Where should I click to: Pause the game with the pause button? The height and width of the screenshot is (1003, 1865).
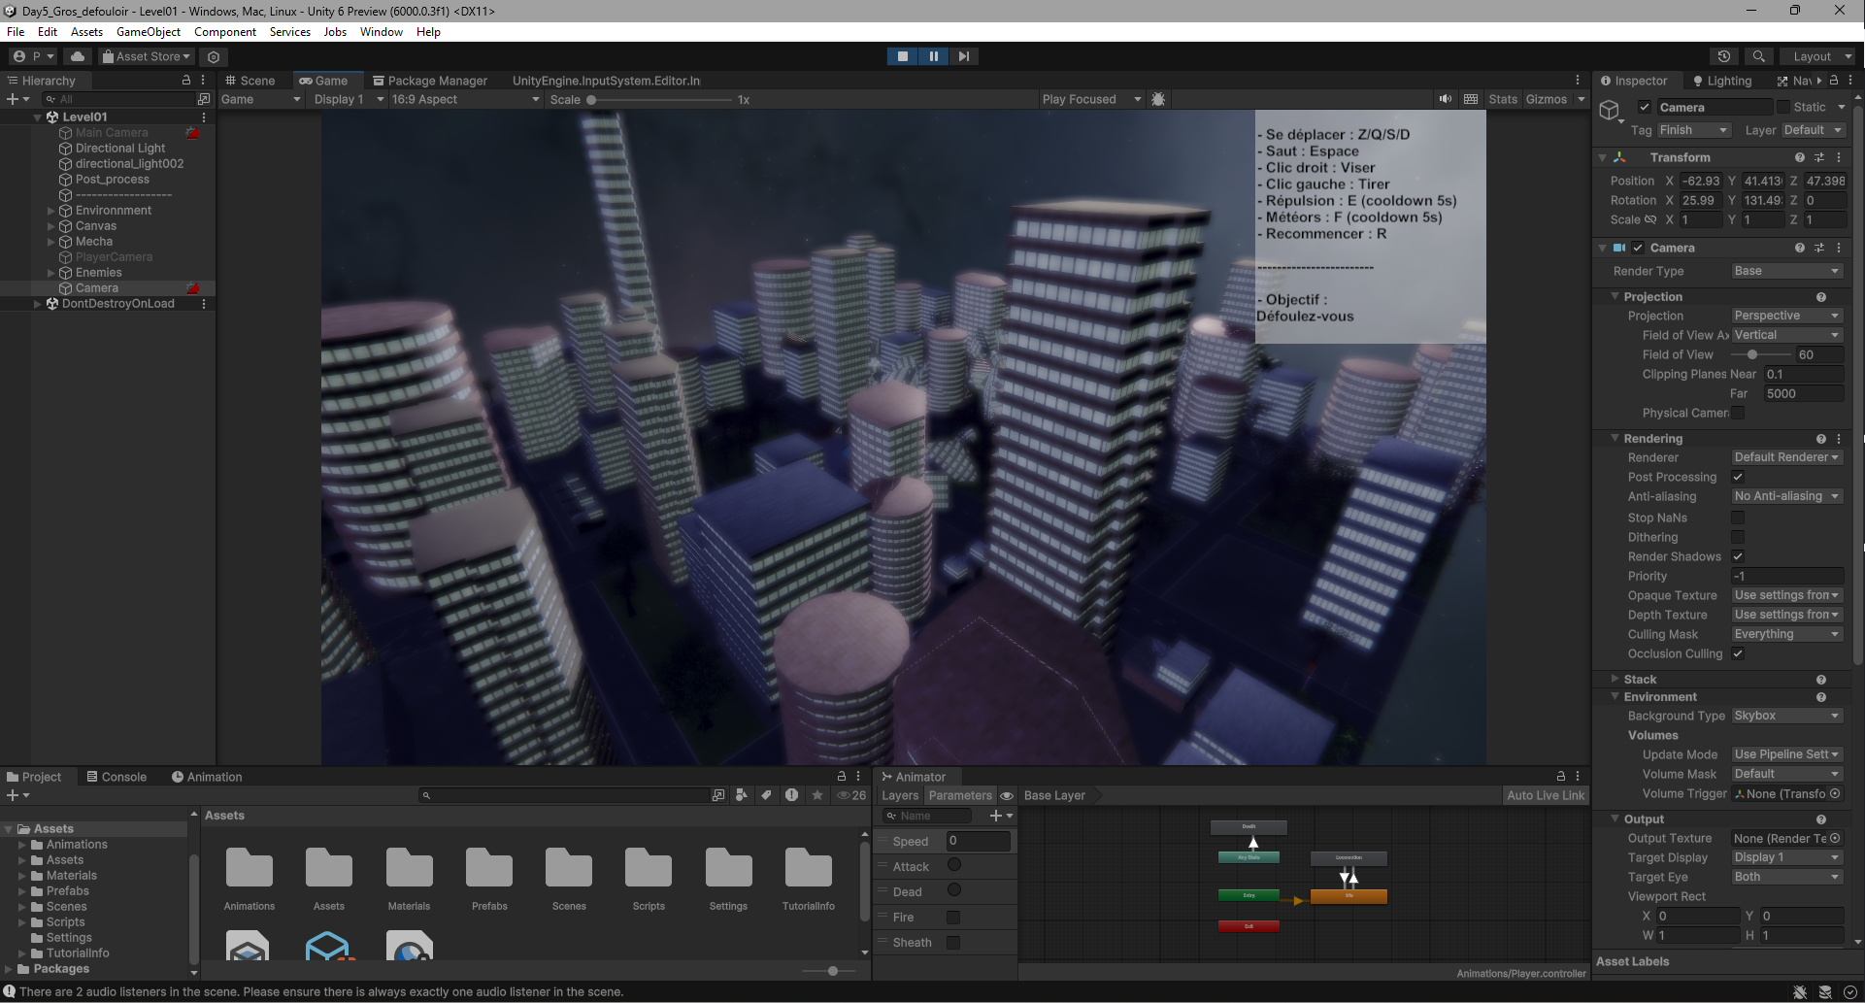933,56
